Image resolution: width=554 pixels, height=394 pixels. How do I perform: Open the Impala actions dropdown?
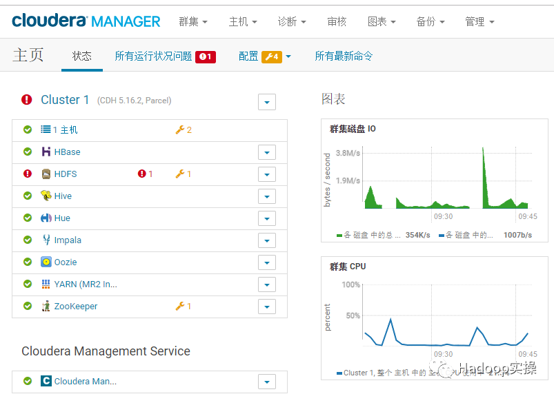267,240
